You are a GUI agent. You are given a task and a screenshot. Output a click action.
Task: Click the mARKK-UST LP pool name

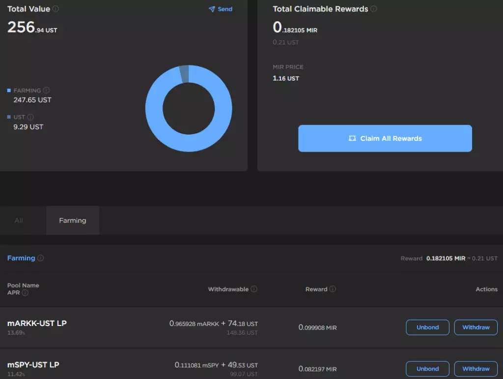(37, 324)
